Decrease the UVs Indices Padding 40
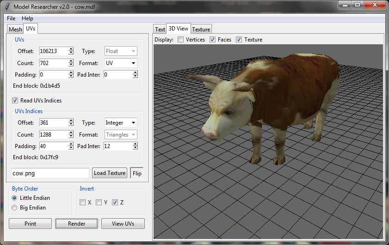Image resolution: width=389 pixels, height=245 pixels. 71,148
